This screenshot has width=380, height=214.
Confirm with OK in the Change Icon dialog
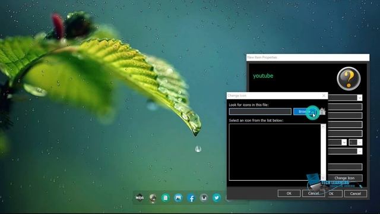pos(289,193)
